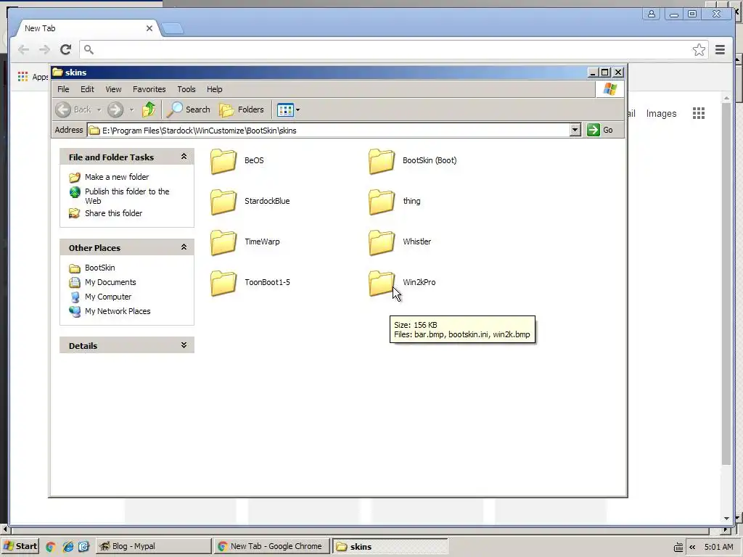Viewport: 743px width, 557px height.
Task: Select the Whistler folder icon
Action: click(x=382, y=242)
